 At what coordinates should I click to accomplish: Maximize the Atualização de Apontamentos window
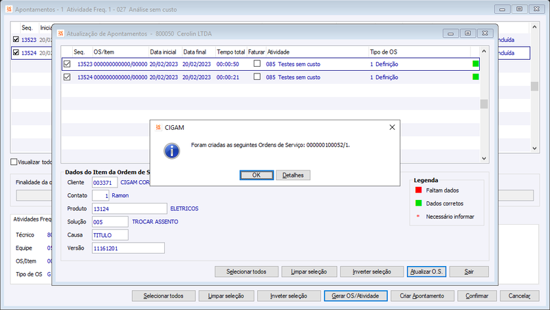point(468,33)
